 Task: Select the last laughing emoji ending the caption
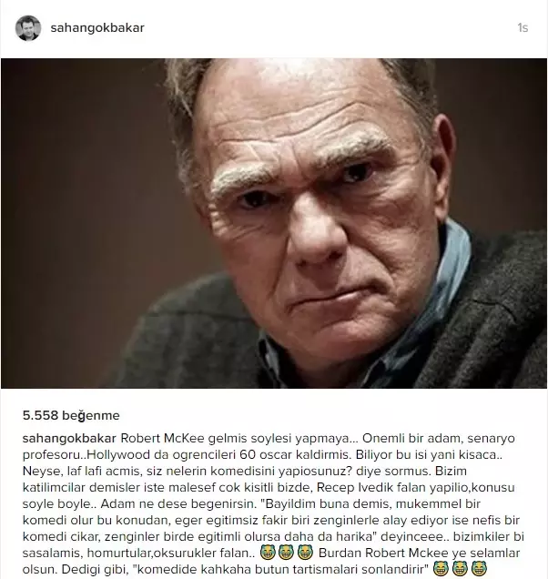[x=479, y=569]
